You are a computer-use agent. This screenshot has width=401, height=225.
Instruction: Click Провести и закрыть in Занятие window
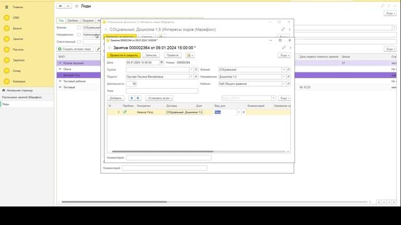[124, 55]
